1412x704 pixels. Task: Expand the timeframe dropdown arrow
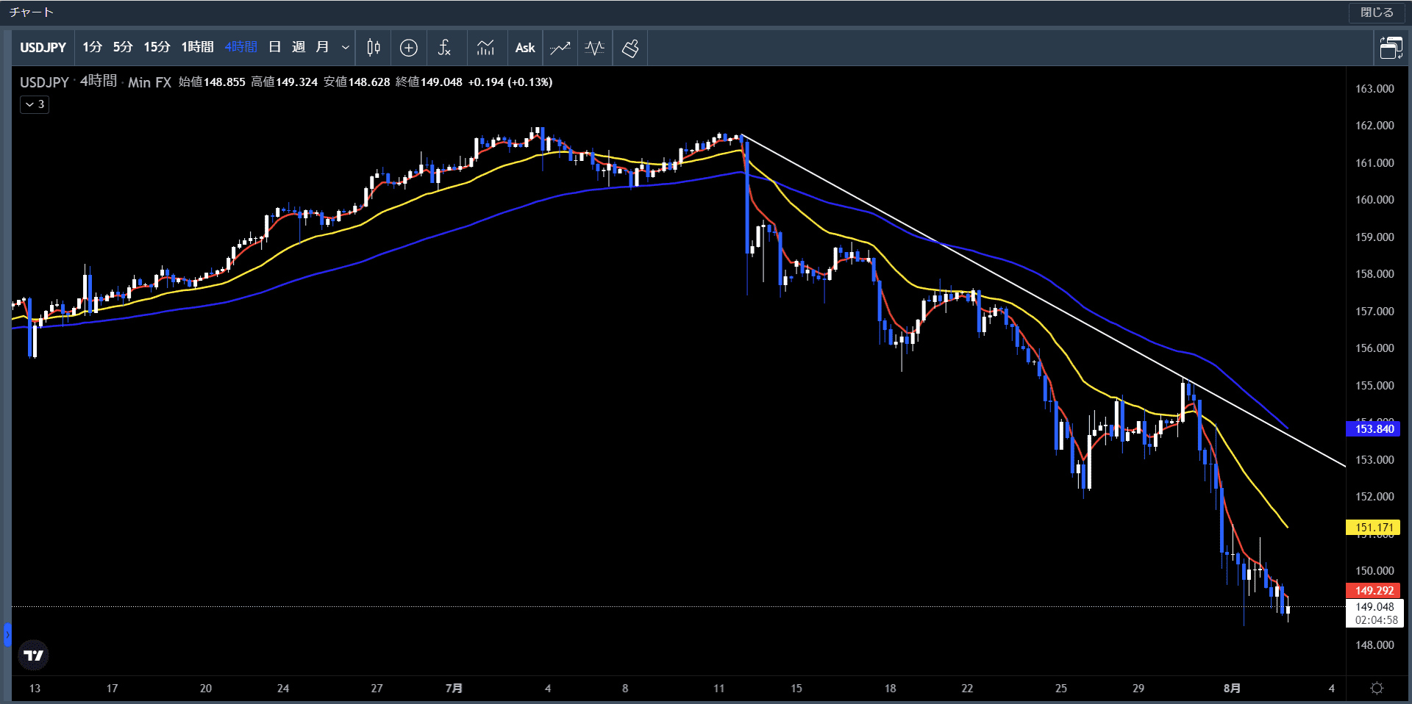(346, 48)
